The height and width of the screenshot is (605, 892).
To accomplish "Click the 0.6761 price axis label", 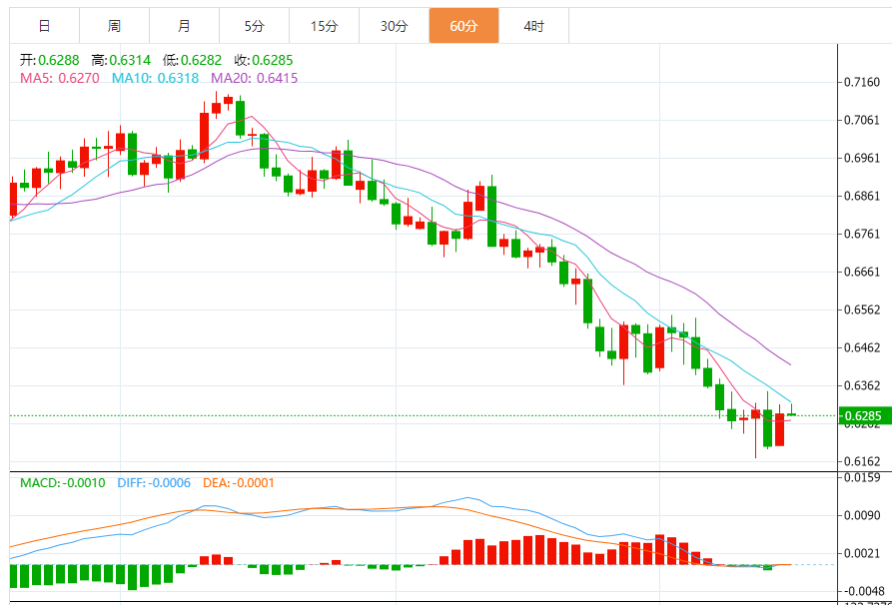I will click(x=862, y=235).
